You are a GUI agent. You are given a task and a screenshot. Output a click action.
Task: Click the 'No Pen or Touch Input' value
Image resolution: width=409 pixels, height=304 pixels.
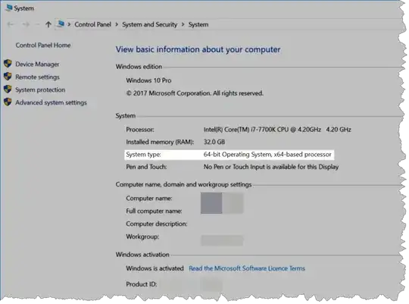pos(271,167)
